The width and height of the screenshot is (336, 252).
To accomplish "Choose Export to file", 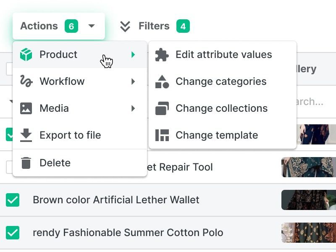I will pyautogui.click(x=80, y=135).
